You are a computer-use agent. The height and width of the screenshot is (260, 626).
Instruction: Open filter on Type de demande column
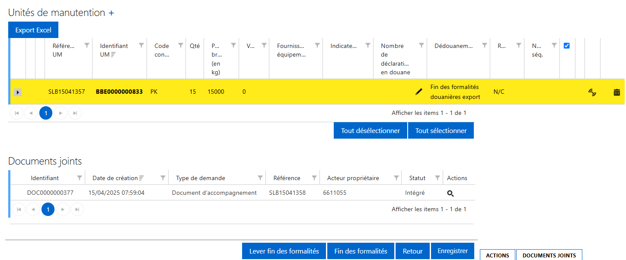point(260,178)
